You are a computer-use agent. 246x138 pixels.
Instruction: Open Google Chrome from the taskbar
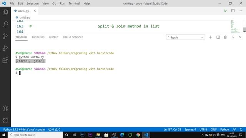pyautogui.click(x=138, y=135)
